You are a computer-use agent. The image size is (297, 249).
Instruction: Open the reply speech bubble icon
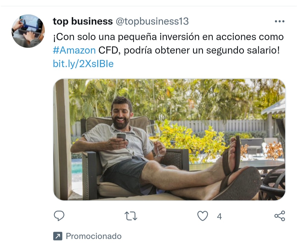(x=59, y=216)
